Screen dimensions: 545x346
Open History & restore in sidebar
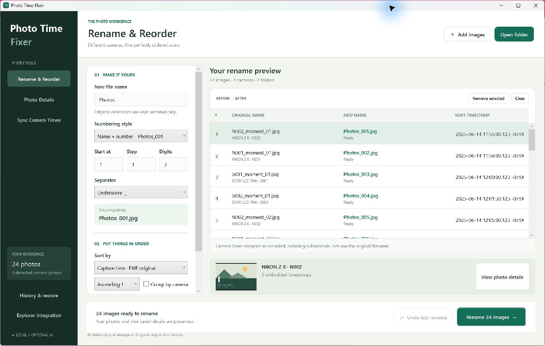[39, 296]
